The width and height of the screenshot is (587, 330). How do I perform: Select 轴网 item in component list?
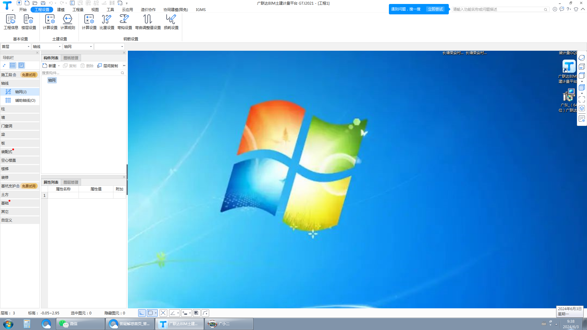point(52,80)
